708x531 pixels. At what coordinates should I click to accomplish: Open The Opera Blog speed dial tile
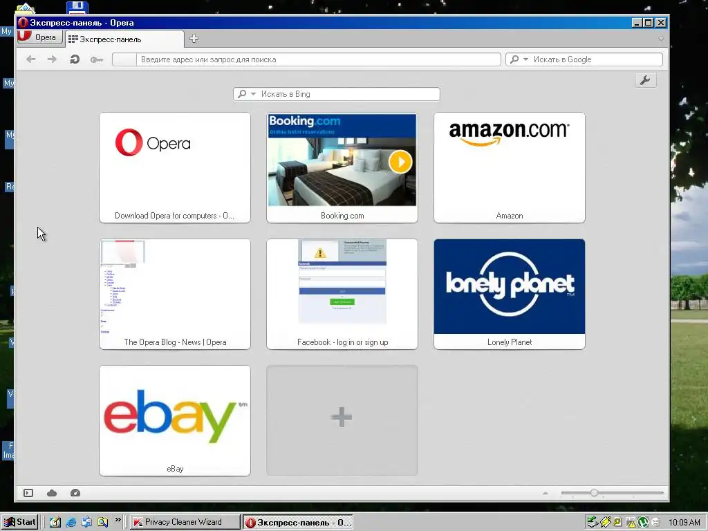click(x=175, y=294)
